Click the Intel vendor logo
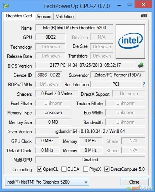 point(130,41)
